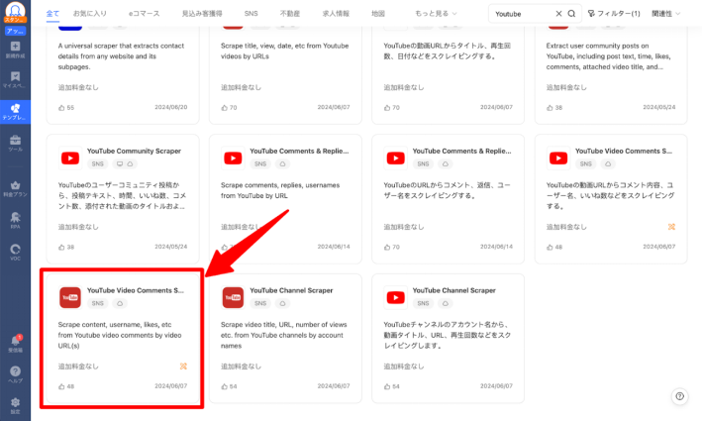Like the YouTube Community Scraper card with 38 likes
The height and width of the screenshot is (421, 702).
click(61, 247)
